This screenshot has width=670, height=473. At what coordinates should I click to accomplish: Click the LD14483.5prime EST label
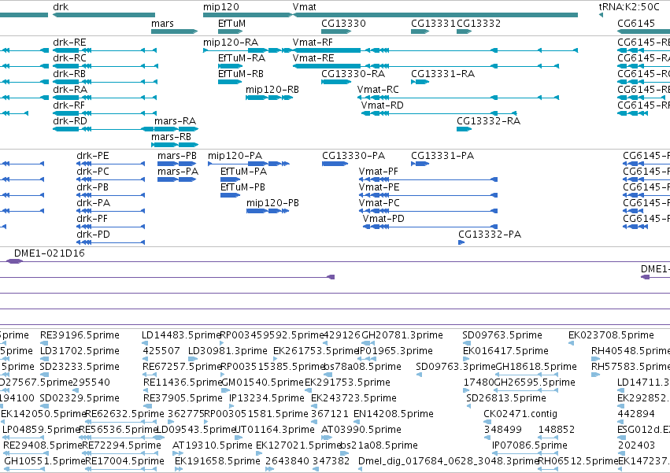point(181,335)
